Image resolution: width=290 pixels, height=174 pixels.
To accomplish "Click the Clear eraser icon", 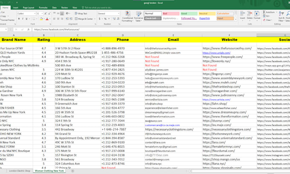I will coord(264,20).
